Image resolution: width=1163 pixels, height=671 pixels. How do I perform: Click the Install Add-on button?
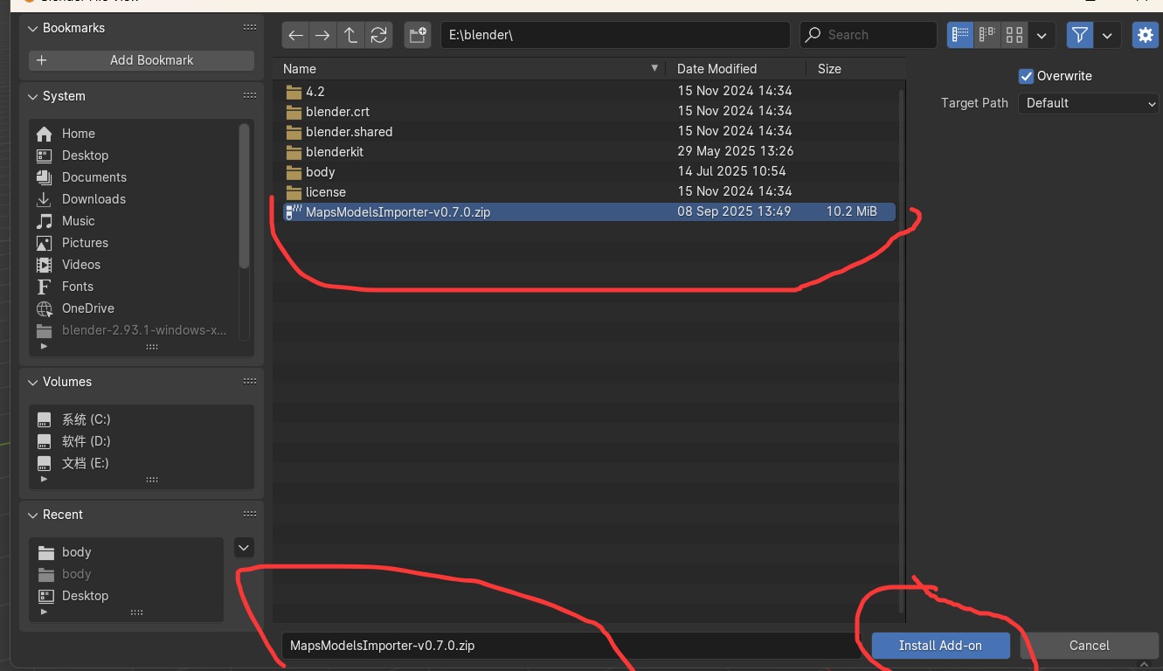[940, 645]
